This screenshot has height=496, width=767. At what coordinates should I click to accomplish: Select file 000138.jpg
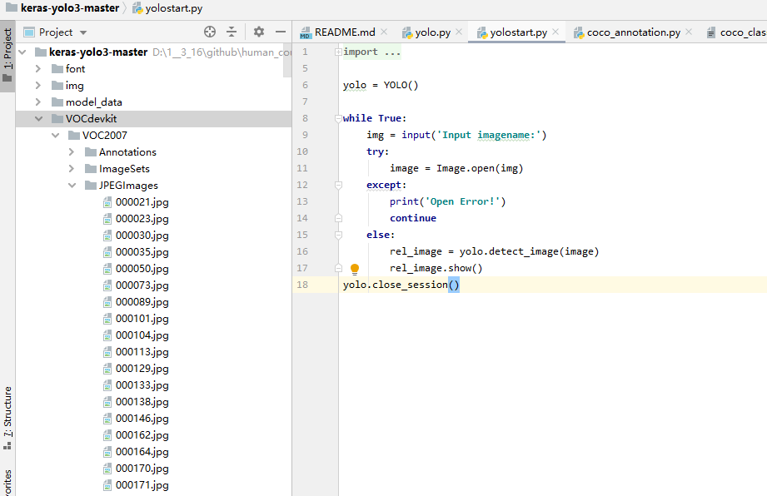(142, 401)
